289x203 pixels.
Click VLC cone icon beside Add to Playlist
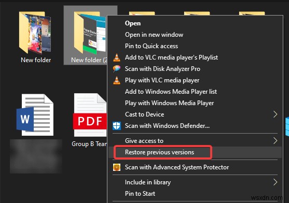(x=117, y=57)
